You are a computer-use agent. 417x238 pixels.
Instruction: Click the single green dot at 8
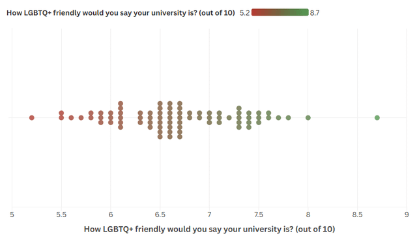308,117
